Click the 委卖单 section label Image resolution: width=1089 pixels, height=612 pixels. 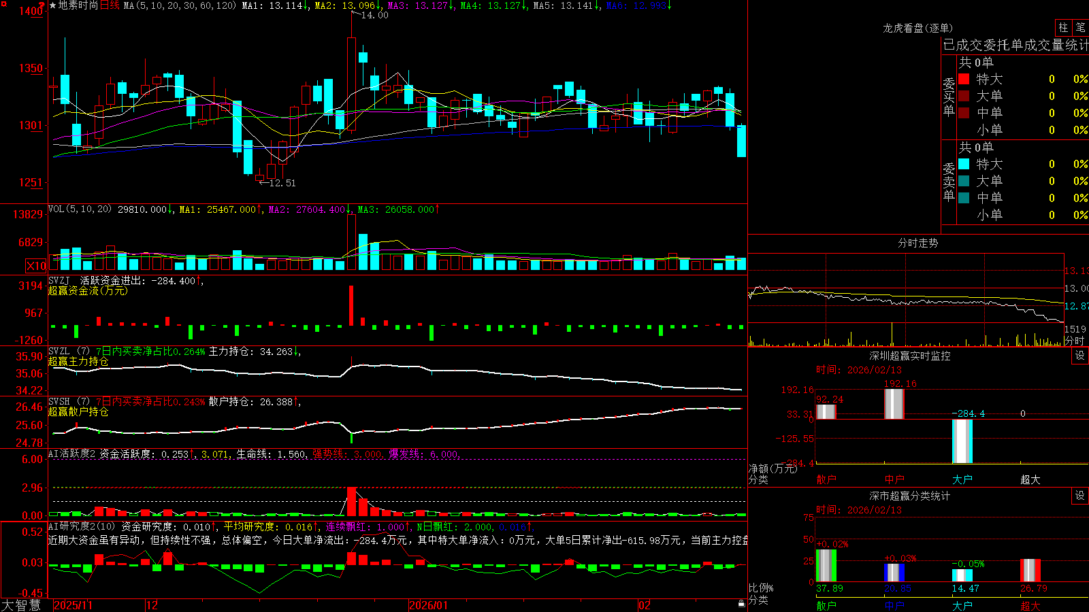pyautogui.click(x=949, y=182)
